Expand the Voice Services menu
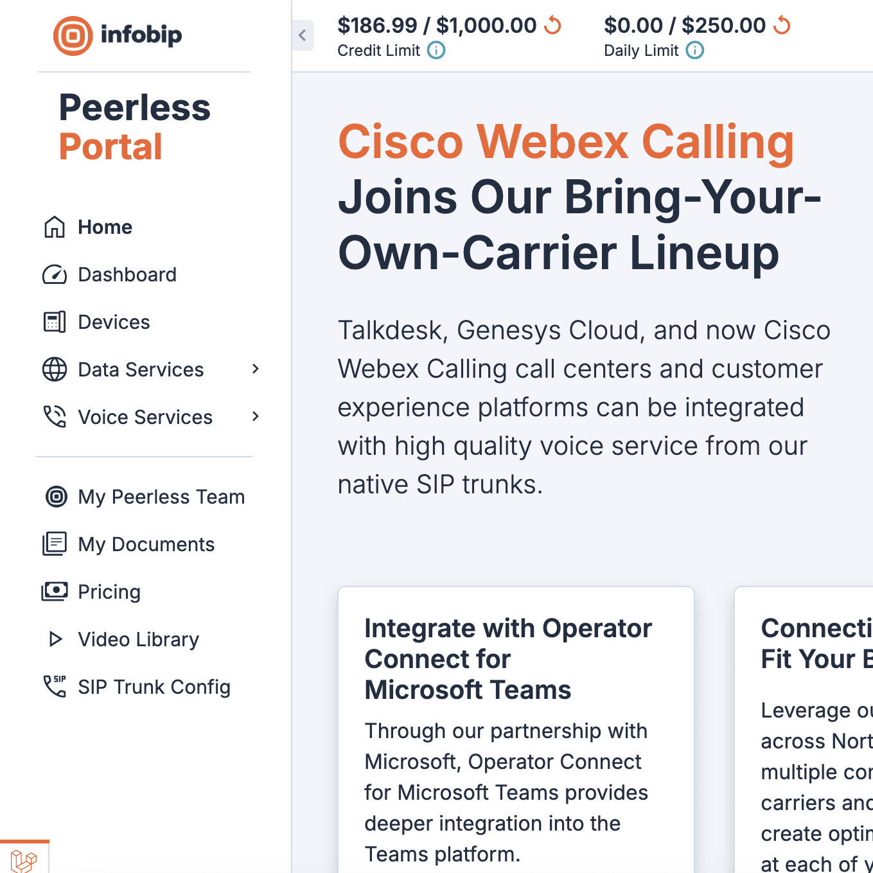The width and height of the screenshot is (873, 873). click(x=255, y=416)
